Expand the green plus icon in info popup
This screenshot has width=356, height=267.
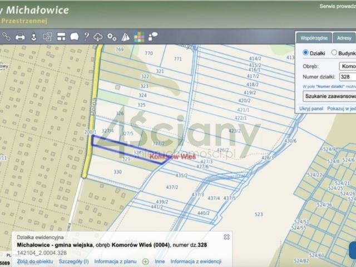coord(145,262)
